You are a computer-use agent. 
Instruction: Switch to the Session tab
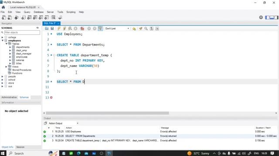pos(20,147)
